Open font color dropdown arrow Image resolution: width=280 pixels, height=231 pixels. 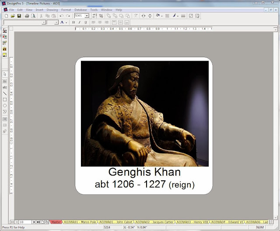66,23
